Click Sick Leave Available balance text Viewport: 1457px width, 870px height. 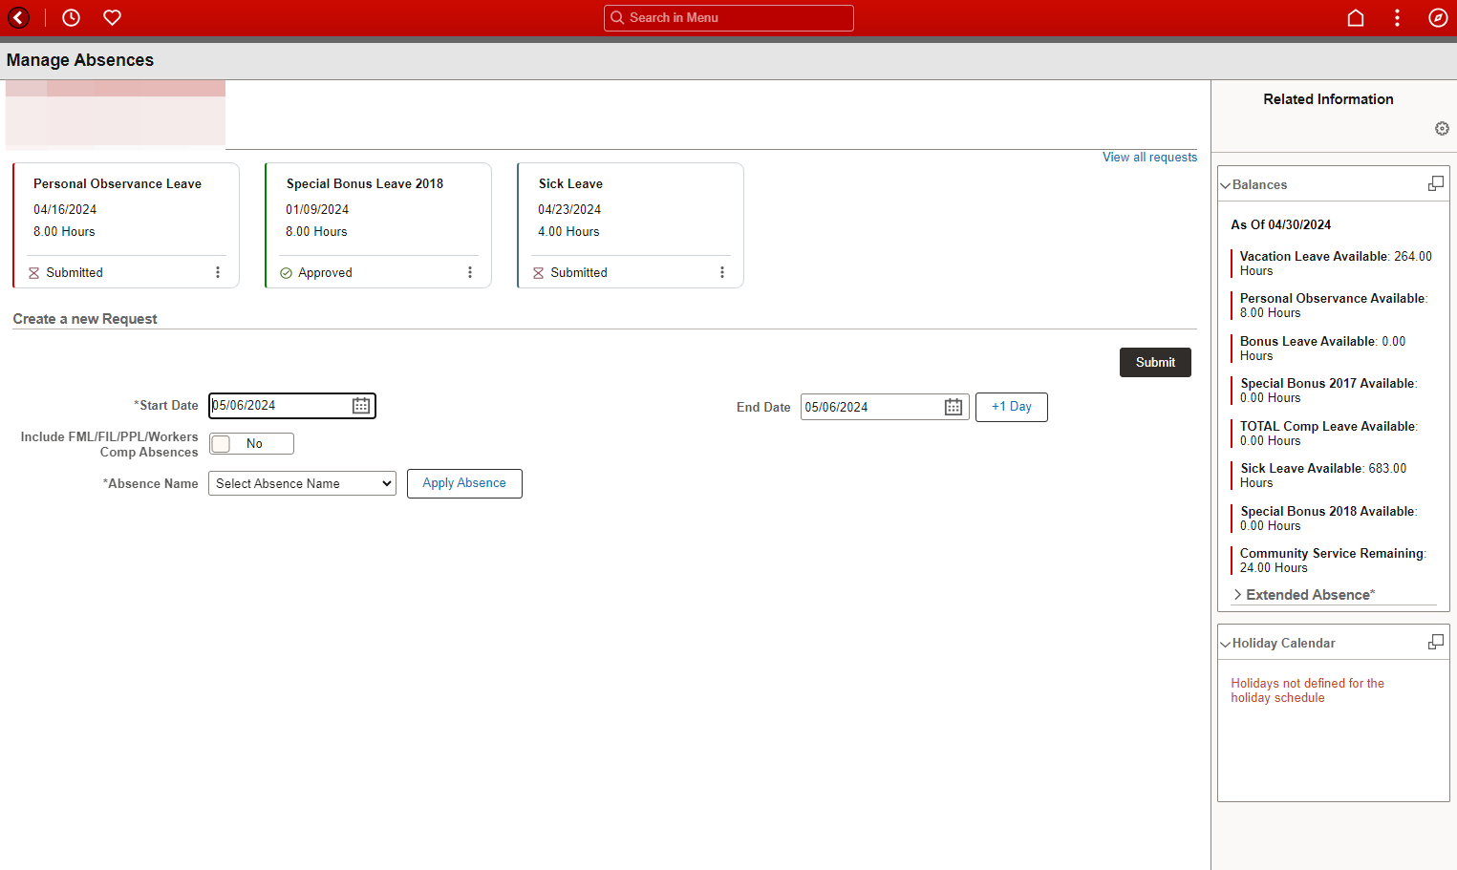point(1323,476)
